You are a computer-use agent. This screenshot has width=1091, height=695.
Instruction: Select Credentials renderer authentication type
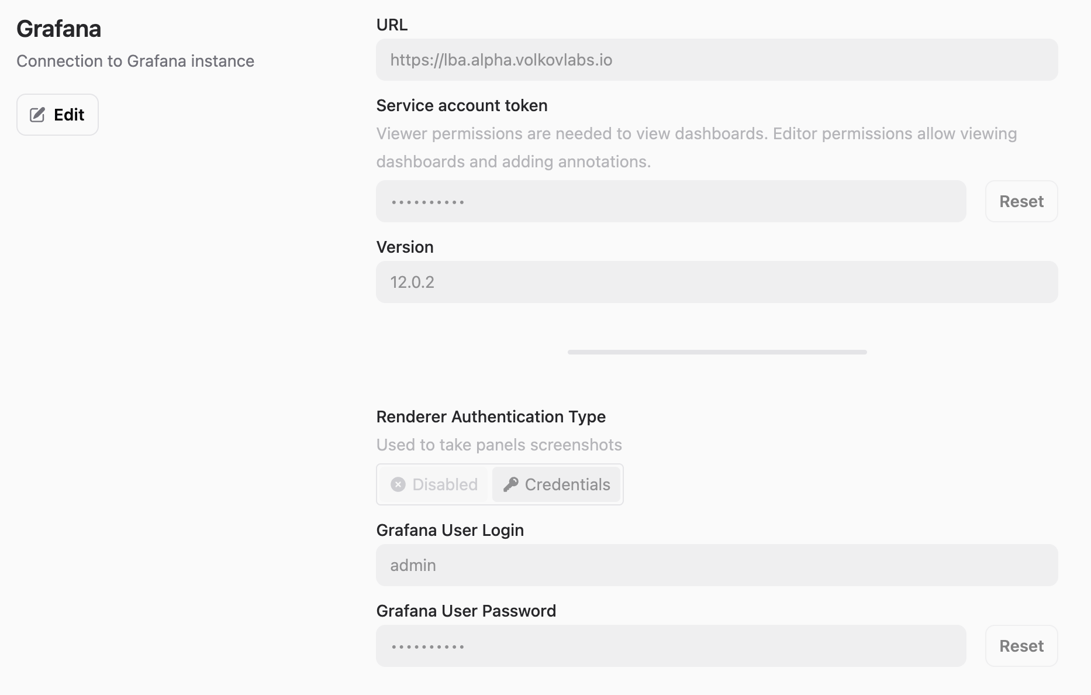point(556,484)
